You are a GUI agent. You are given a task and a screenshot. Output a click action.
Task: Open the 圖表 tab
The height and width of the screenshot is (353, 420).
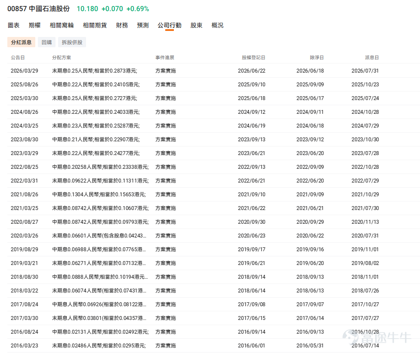(x=13, y=25)
